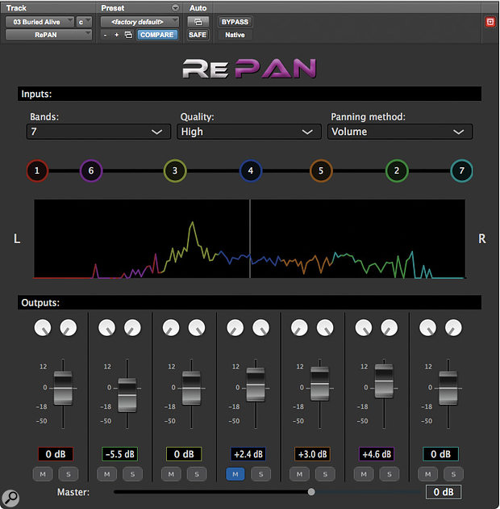Adjust right knob of +2.4 dB channel
The height and width of the screenshot is (509, 500).
[x=260, y=327]
